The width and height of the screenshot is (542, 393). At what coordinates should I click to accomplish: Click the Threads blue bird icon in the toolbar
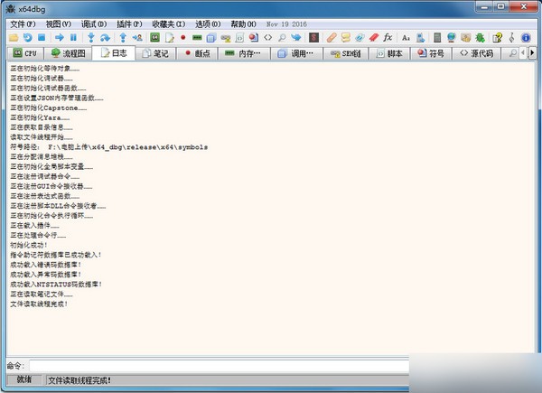[296, 37]
